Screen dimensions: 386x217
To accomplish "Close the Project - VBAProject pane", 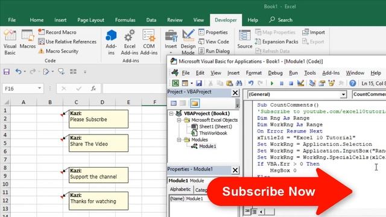I will coord(235,92).
